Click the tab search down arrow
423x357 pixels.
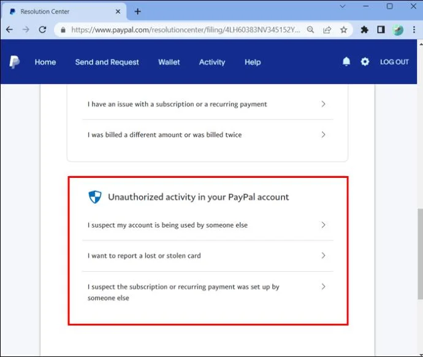[342, 6]
